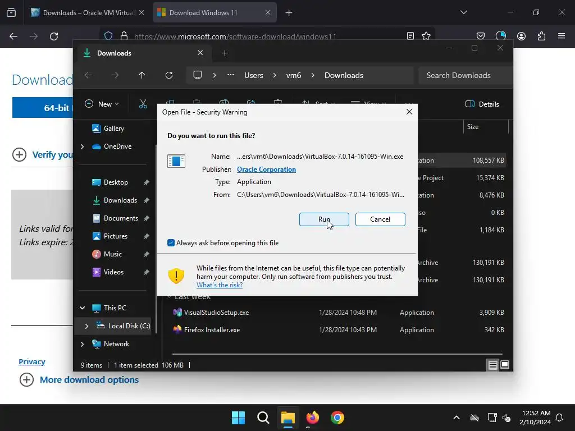
Task: Expand More download options on webpage
Action: point(79,380)
